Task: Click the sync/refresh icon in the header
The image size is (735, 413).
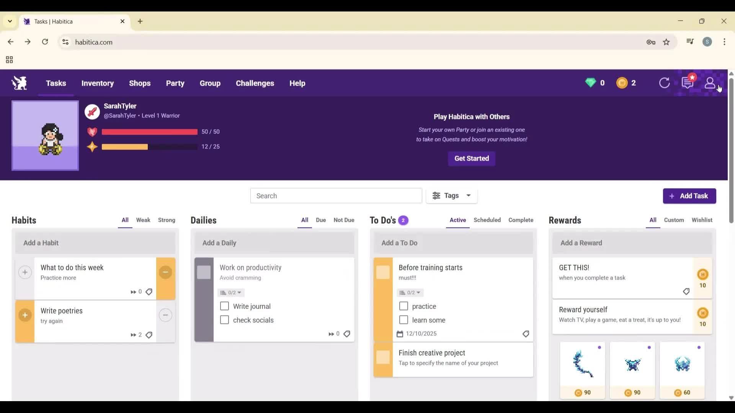Action: 665,83
